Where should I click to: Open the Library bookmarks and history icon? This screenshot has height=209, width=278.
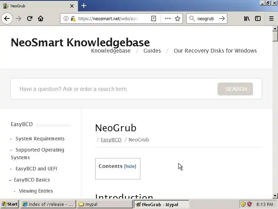[x=247, y=18]
